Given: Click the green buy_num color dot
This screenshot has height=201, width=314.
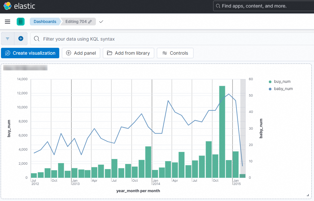Looking at the screenshot, I should pos(270,82).
